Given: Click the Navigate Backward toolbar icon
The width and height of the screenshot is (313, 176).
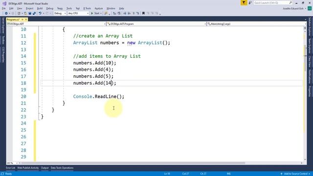Looking at the screenshot, I should tap(6, 13).
